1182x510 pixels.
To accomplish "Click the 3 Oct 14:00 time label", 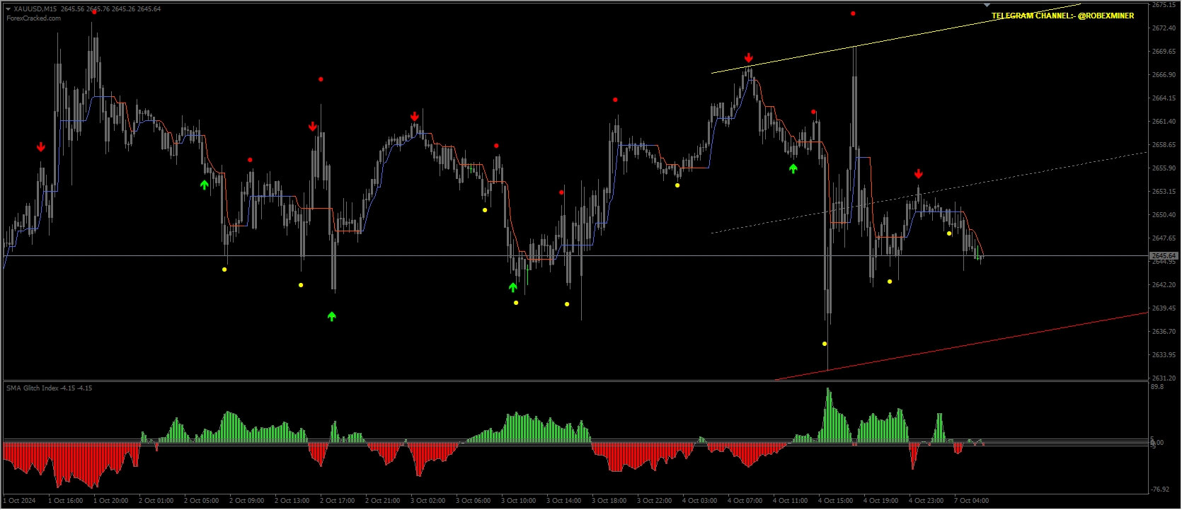I will [x=563, y=501].
